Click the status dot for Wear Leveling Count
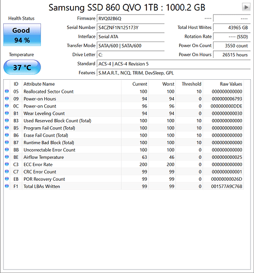Image resolution: width=254 pixels, height=273 pixels. click(7, 113)
